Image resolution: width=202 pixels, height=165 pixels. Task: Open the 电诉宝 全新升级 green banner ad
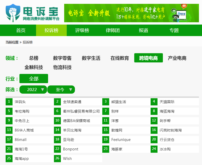coord(131,13)
